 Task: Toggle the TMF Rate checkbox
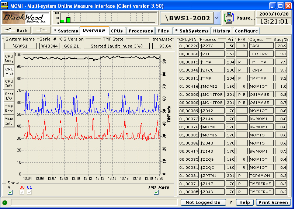point(156,192)
